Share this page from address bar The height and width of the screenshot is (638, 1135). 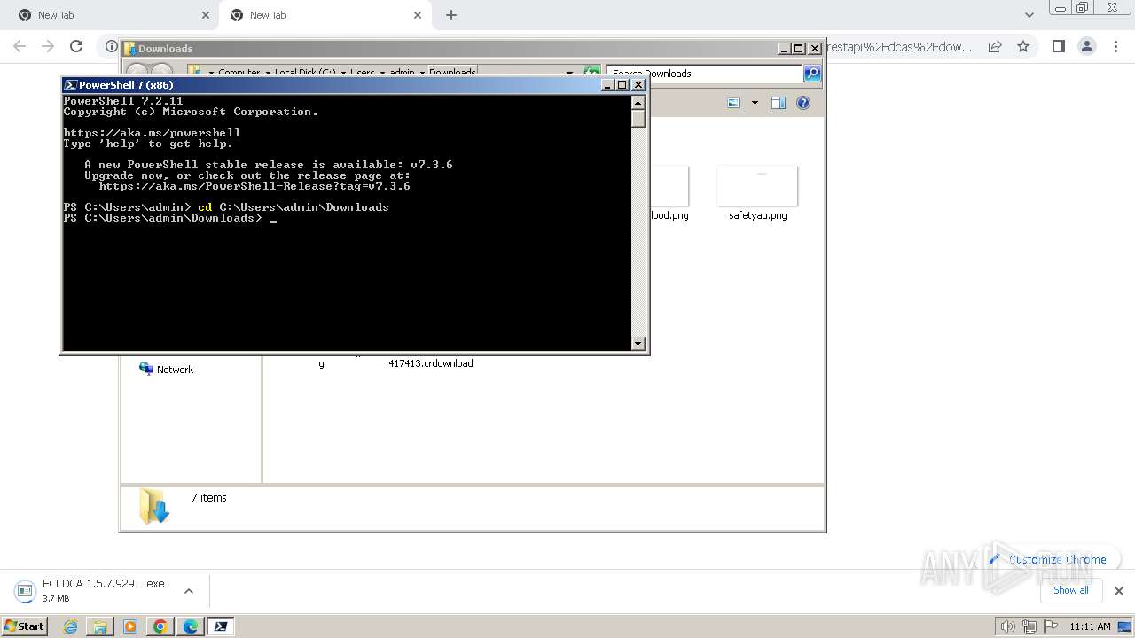point(995,46)
